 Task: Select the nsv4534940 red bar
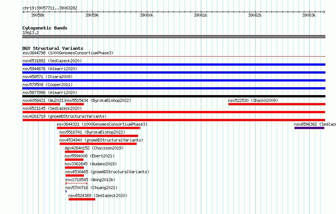(x=98, y=144)
